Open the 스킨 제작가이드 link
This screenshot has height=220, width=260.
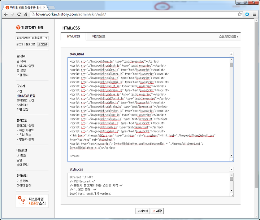pos(228,36)
